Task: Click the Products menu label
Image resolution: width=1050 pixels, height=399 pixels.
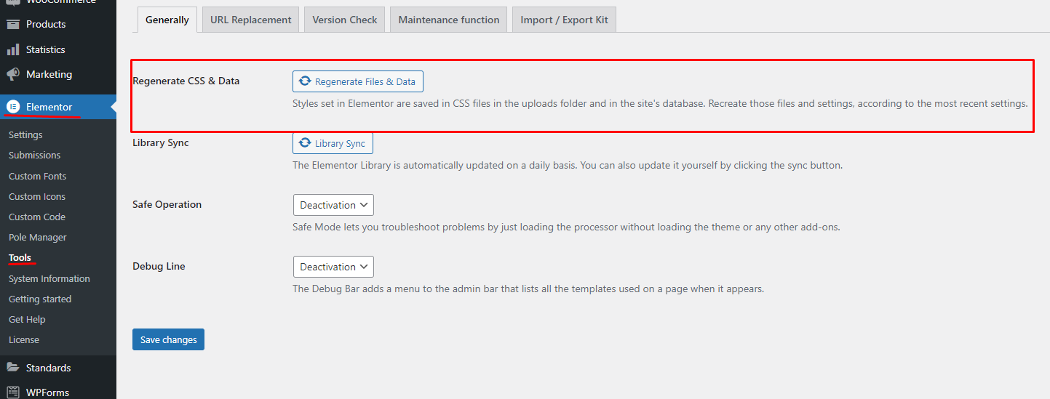Action: coord(46,24)
